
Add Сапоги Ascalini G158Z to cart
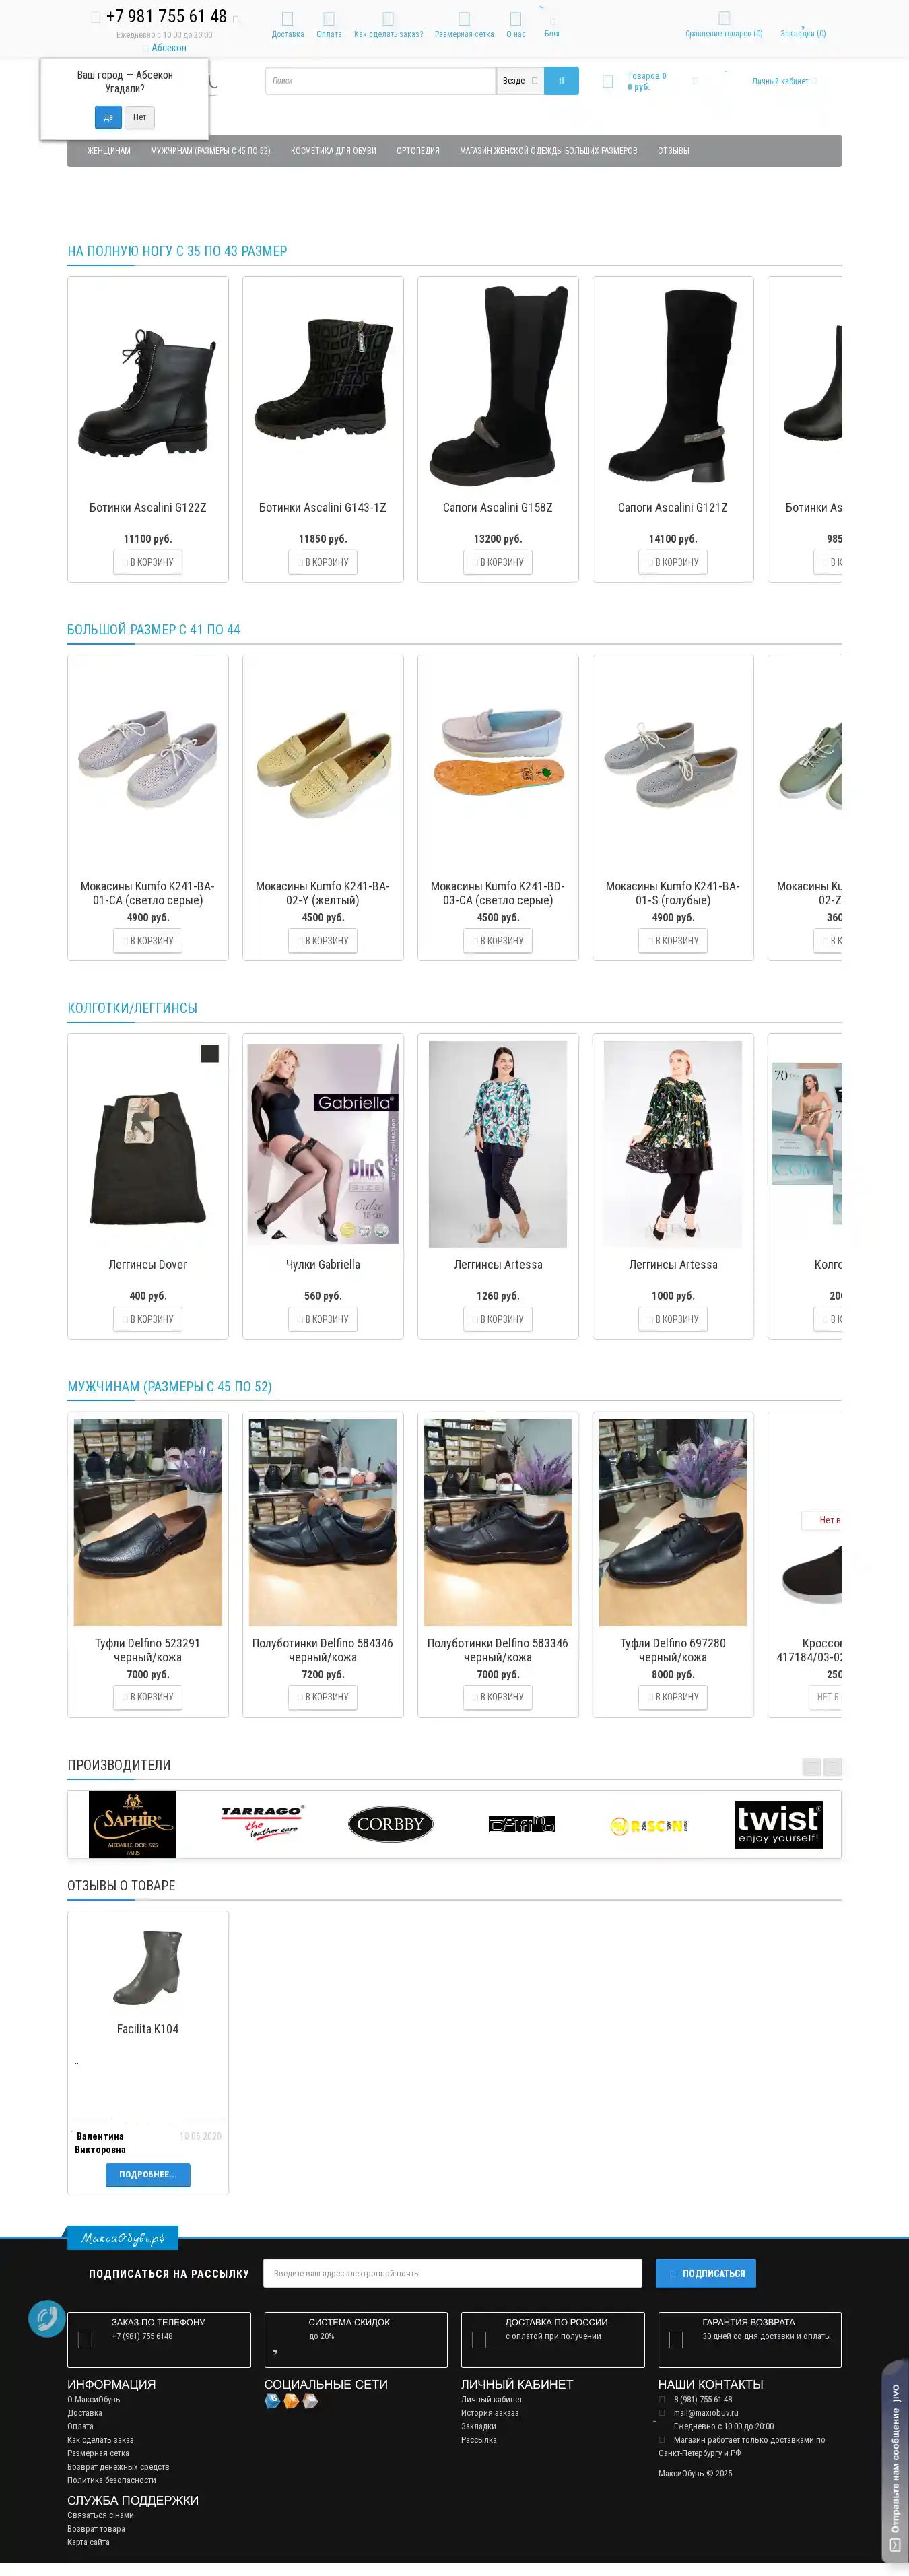point(498,562)
